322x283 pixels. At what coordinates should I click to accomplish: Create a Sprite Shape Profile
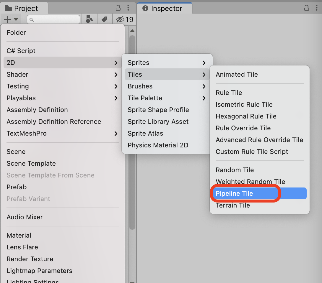coord(167,110)
